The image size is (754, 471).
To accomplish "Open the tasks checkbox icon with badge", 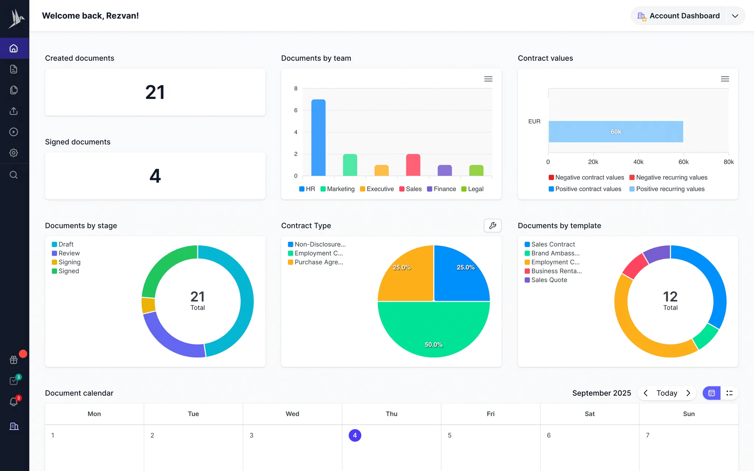I will [14, 380].
